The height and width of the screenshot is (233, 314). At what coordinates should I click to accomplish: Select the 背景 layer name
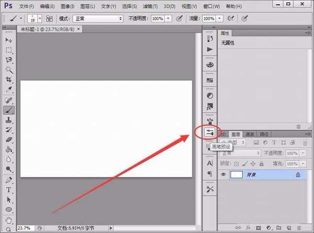[255, 176]
